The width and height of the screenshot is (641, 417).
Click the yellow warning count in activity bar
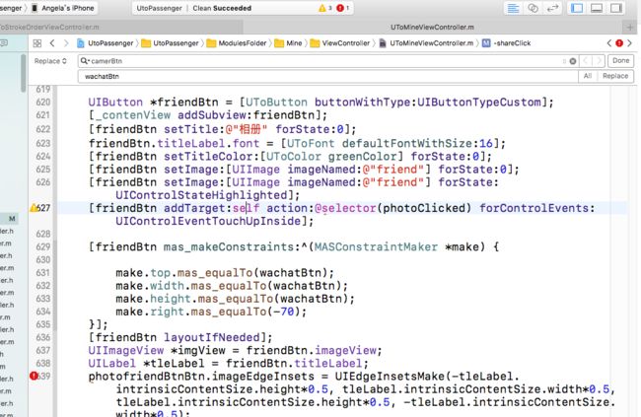(x=325, y=8)
